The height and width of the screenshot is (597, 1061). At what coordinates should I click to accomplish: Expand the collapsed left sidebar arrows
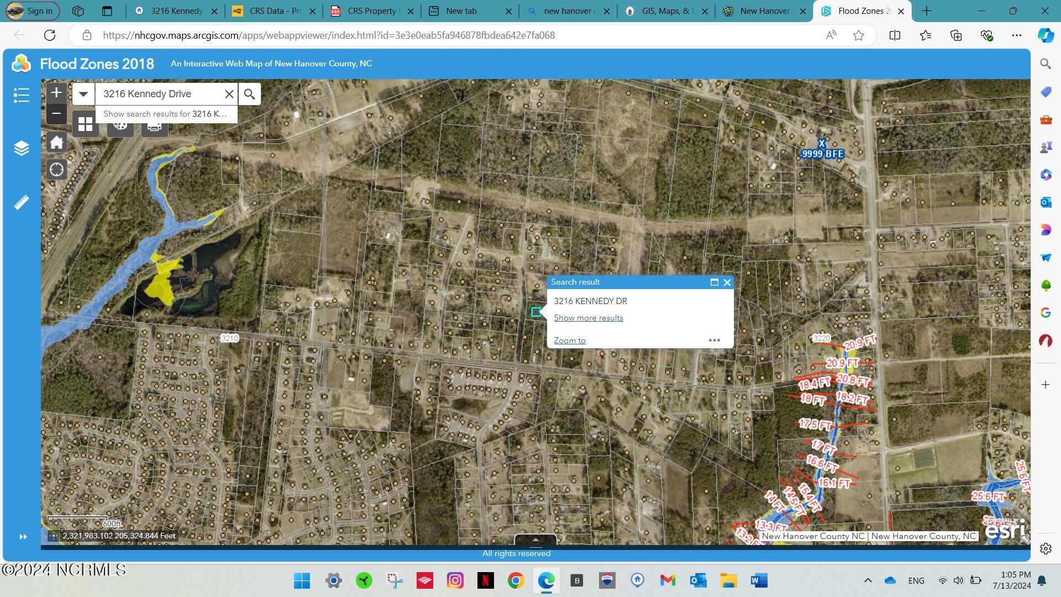point(23,537)
